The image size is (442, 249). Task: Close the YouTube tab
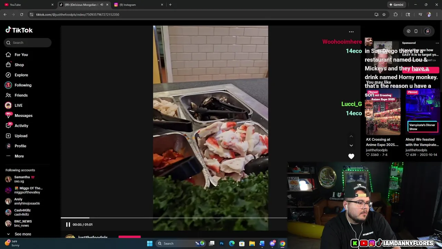52,5
